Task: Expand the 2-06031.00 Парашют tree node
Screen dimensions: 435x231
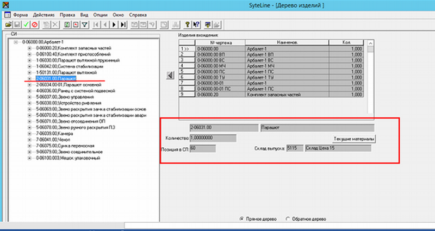Action: [30, 78]
